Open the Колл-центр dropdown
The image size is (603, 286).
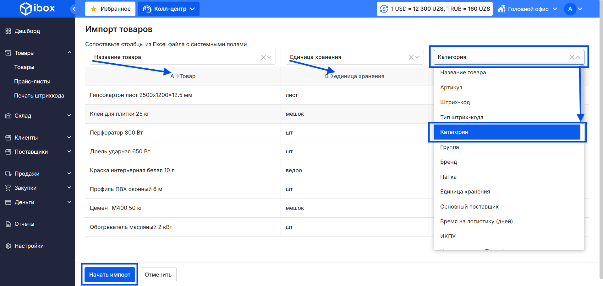169,9
